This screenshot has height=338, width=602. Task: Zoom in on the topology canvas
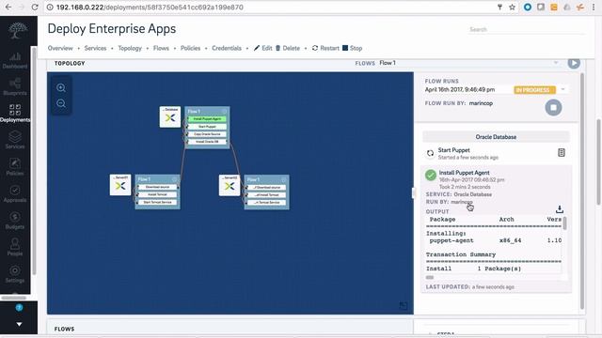pyautogui.click(x=61, y=87)
